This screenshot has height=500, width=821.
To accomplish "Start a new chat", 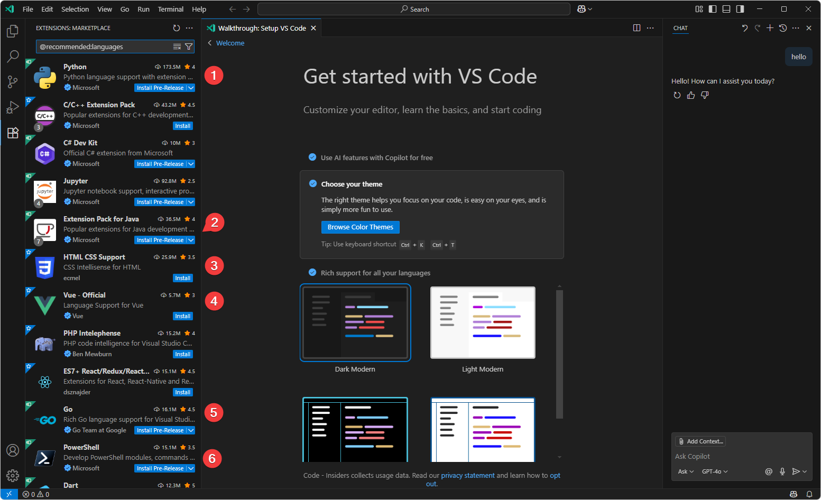I will click(x=770, y=28).
